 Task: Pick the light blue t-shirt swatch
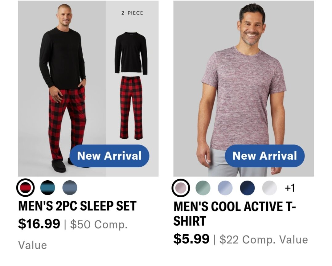pyautogui.click(x=225, y=188)
